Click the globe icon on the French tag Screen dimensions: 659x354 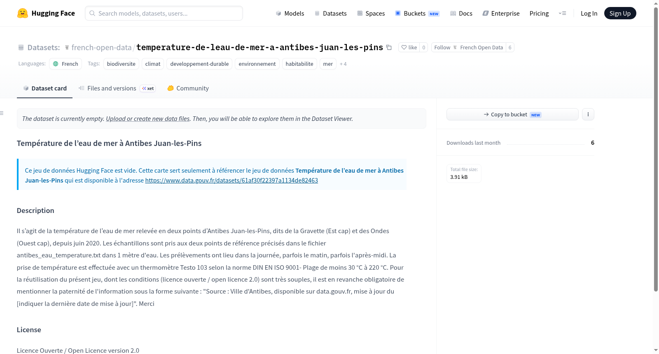pyautogui.click(x=56, y=64)
